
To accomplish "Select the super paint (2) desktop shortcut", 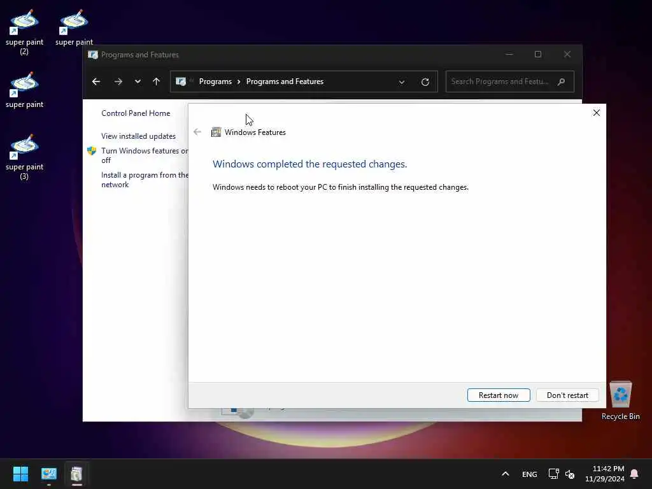I will [x=24, y=32].
